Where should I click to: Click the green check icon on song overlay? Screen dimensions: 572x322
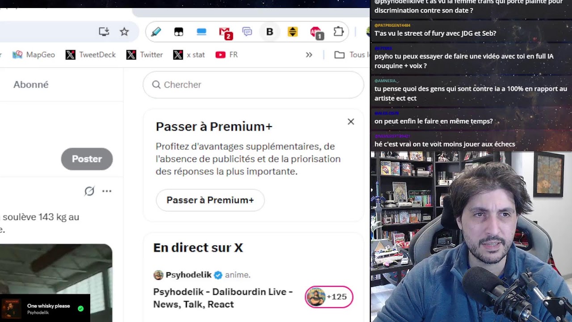tap(80, 309)
